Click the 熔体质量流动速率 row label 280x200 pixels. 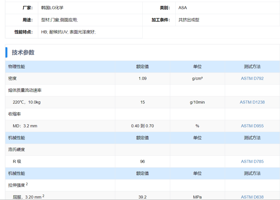25,90
